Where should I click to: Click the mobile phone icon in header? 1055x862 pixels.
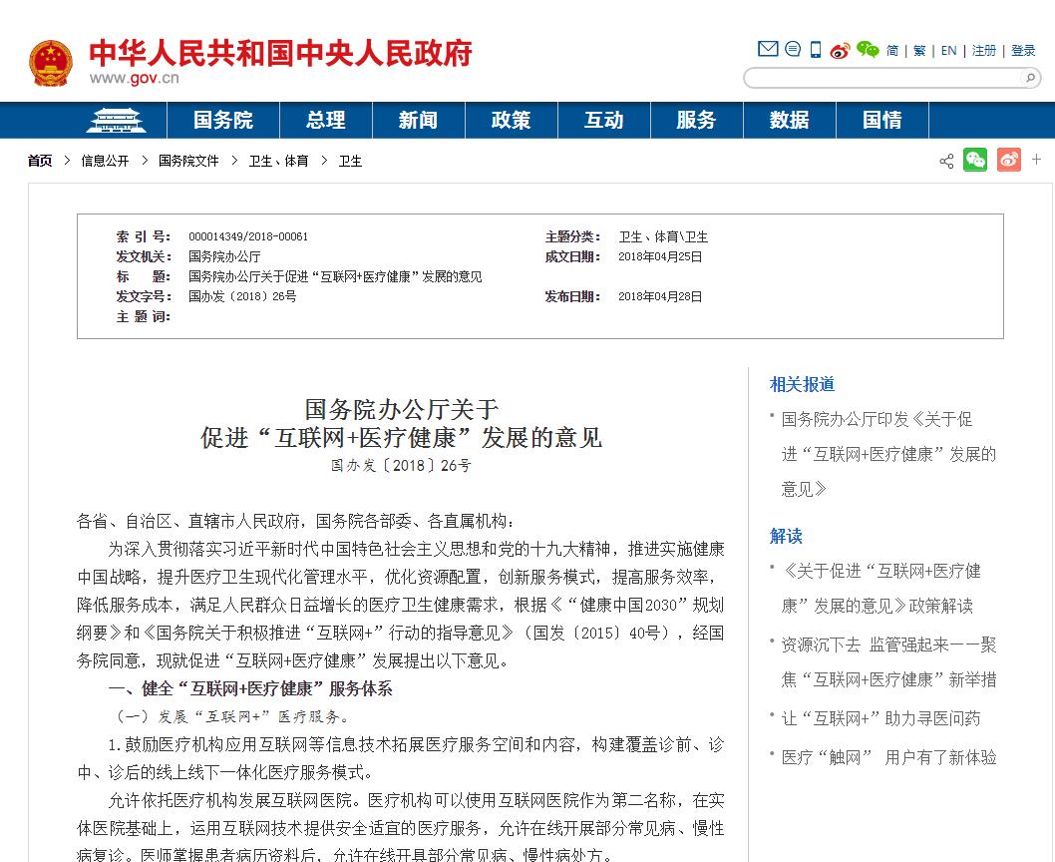pos(816,49)
